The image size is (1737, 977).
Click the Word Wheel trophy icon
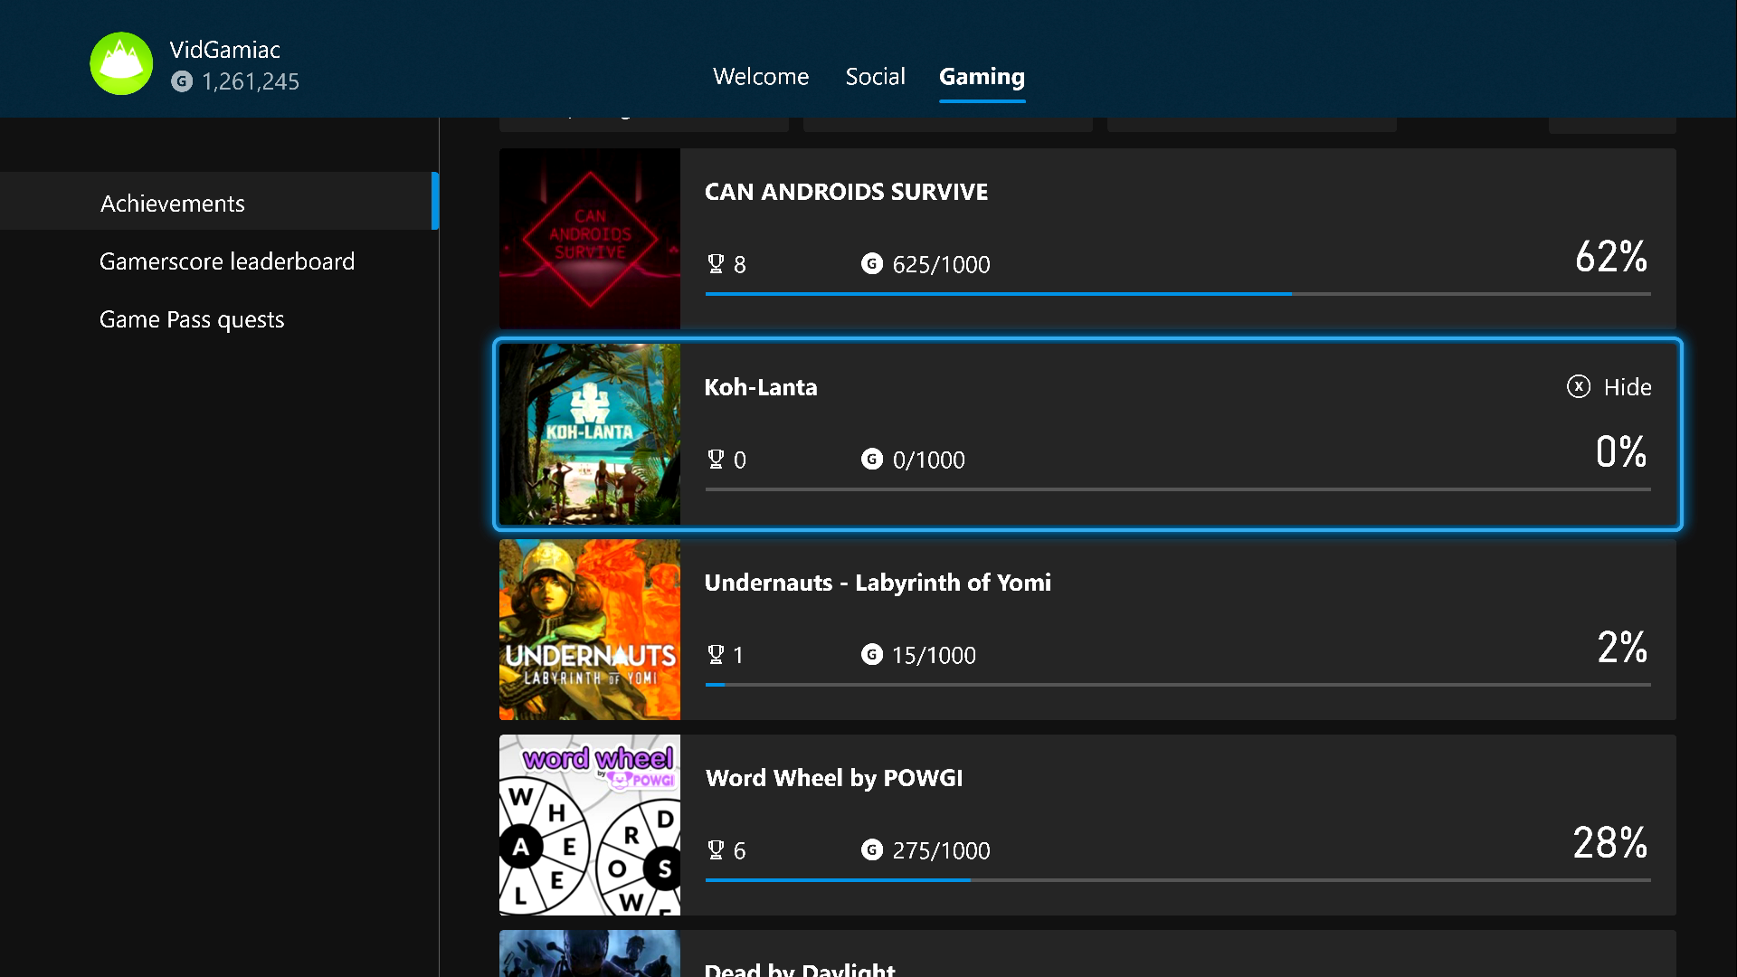[x=716, y=850]
